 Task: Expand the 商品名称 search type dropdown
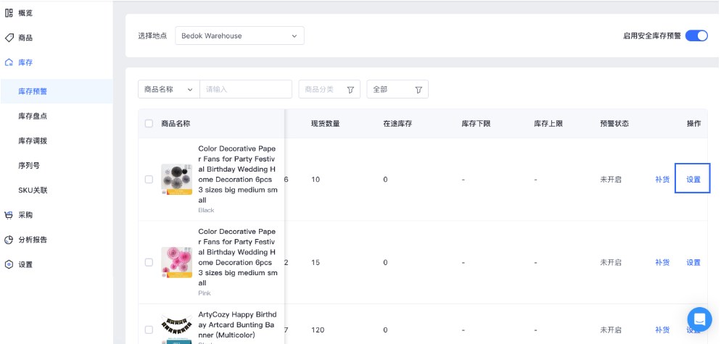[168, 89]
